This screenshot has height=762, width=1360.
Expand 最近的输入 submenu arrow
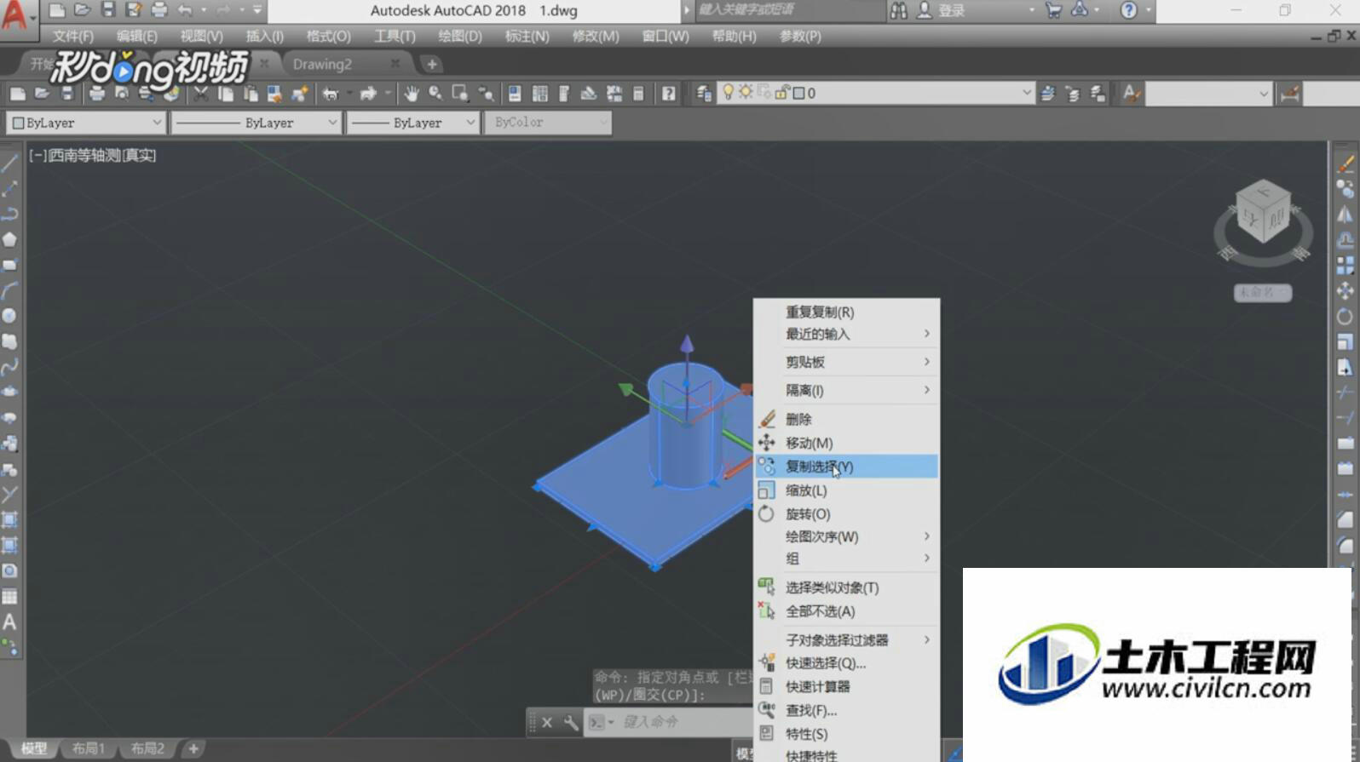coord(927,334)
